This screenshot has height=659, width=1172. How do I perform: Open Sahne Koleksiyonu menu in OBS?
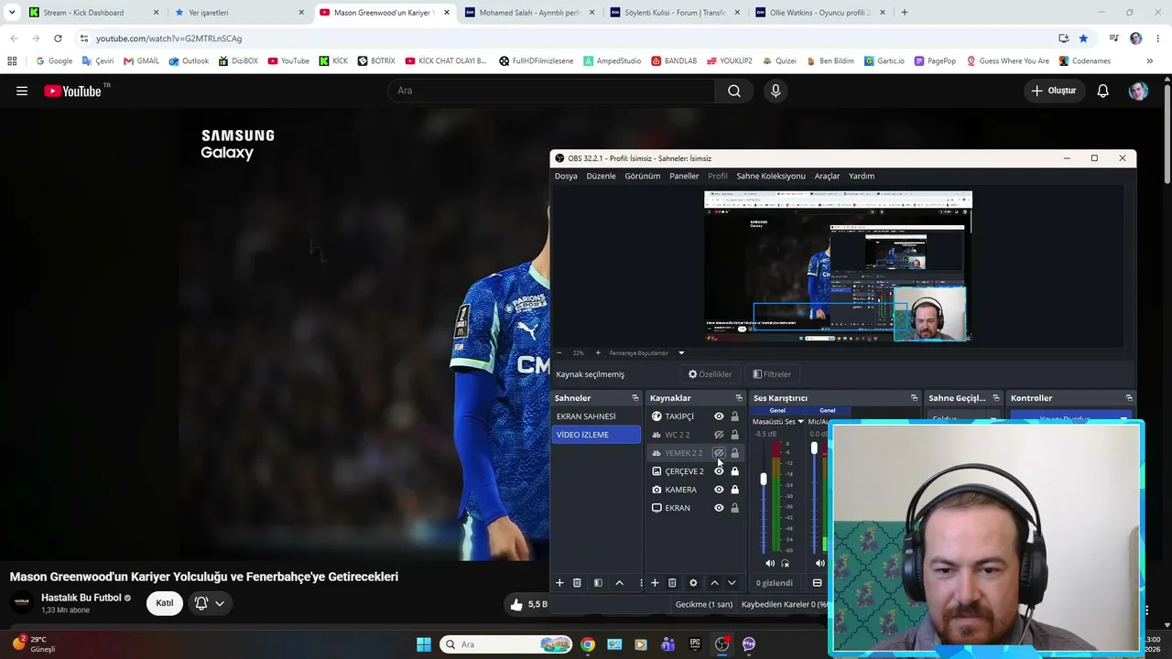coord(771,176)
